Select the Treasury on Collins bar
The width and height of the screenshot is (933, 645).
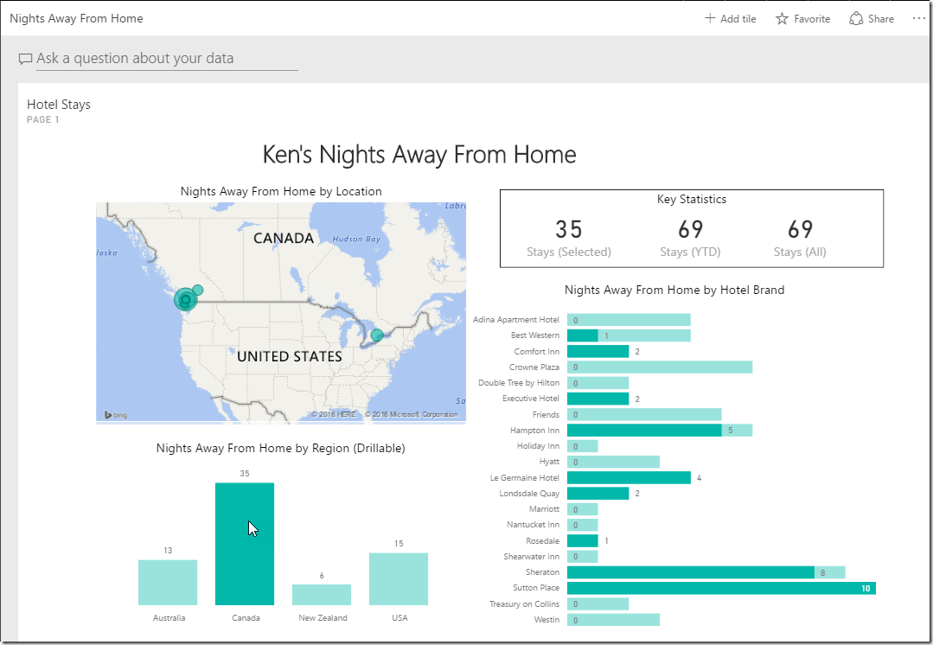point(598,604)
